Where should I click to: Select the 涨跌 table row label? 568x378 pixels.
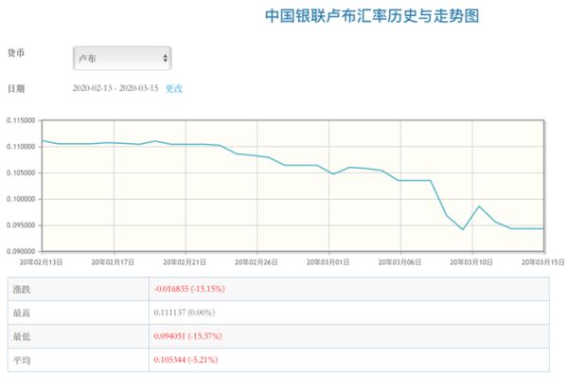click(x=22, y=289)
